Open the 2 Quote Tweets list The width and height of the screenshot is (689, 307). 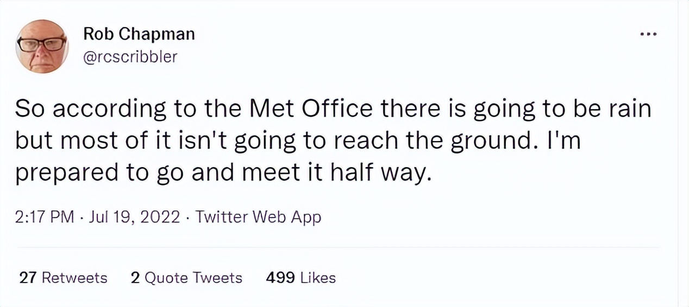tap(186, 278)
